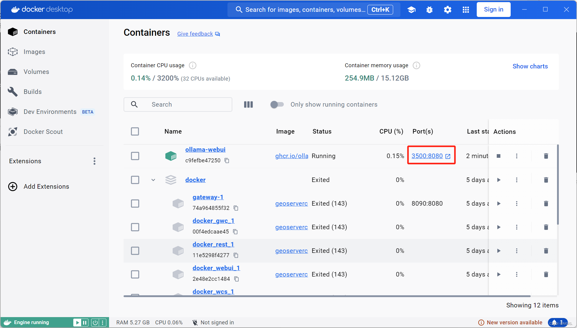Check the docker_gwc_1 row checkbox
Image resolution: width=577 pixels, height=328 pixels.
[x=135, y=227]
